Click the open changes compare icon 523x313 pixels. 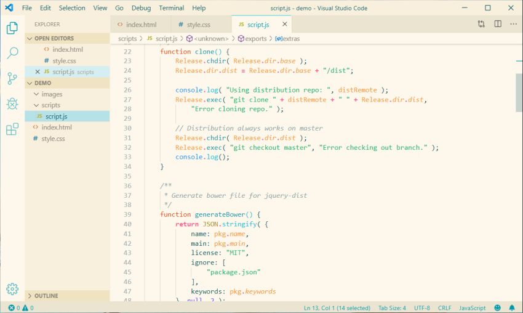[481, 24]
